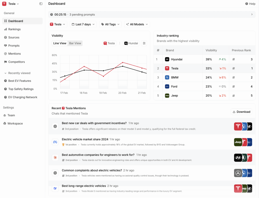This screenshot has height=198, width=259.
Task: Open the All Models dropdown
Action: (x=137, y=24)
